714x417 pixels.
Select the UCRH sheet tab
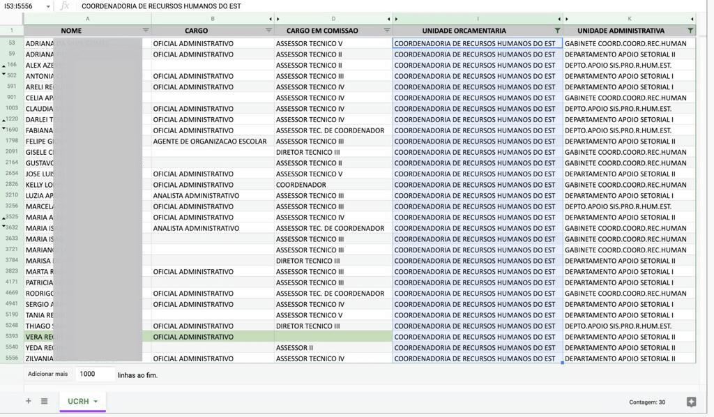pos(78,402)
